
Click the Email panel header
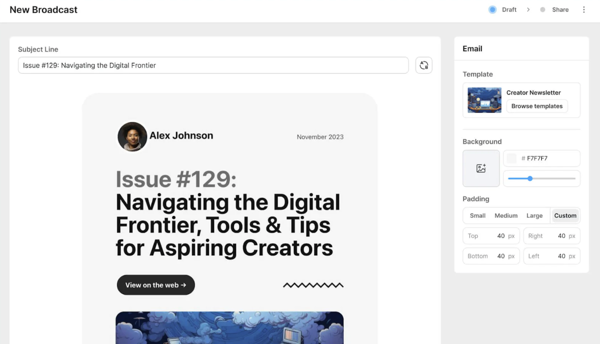point(472,48)
